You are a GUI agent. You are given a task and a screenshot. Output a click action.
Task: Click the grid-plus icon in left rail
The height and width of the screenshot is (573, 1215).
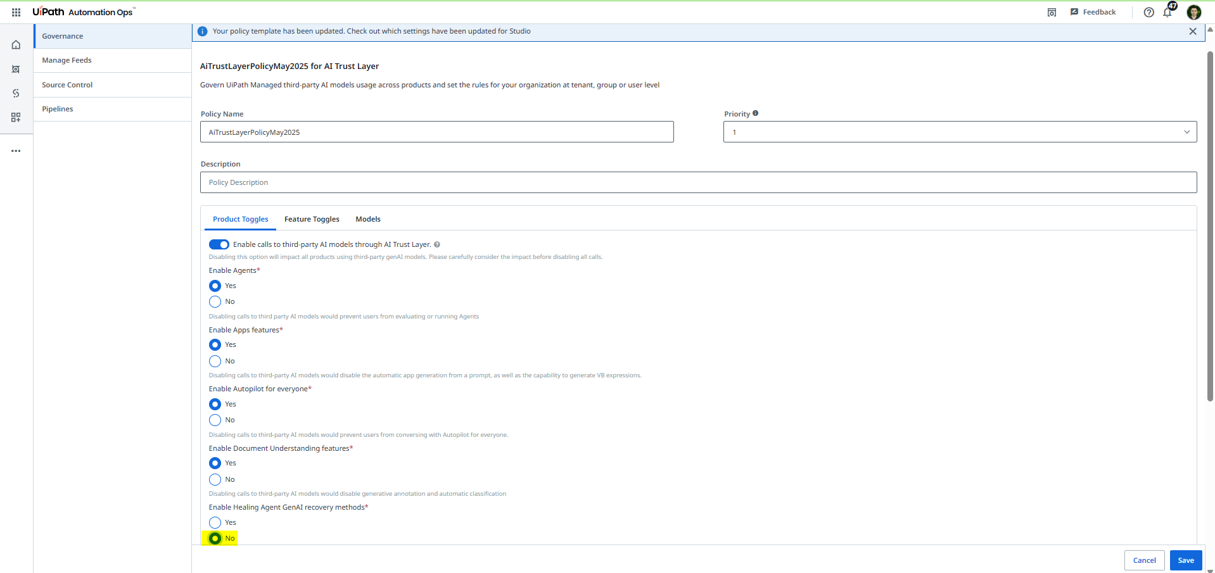coord(16,117)
